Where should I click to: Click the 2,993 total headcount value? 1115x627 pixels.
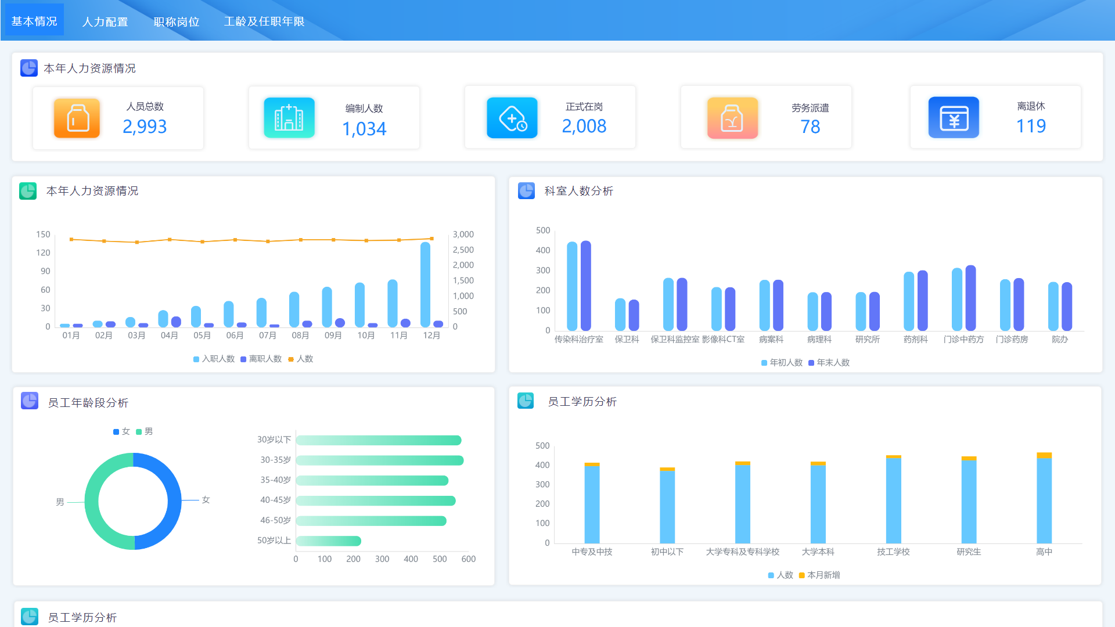pos(145,126)
